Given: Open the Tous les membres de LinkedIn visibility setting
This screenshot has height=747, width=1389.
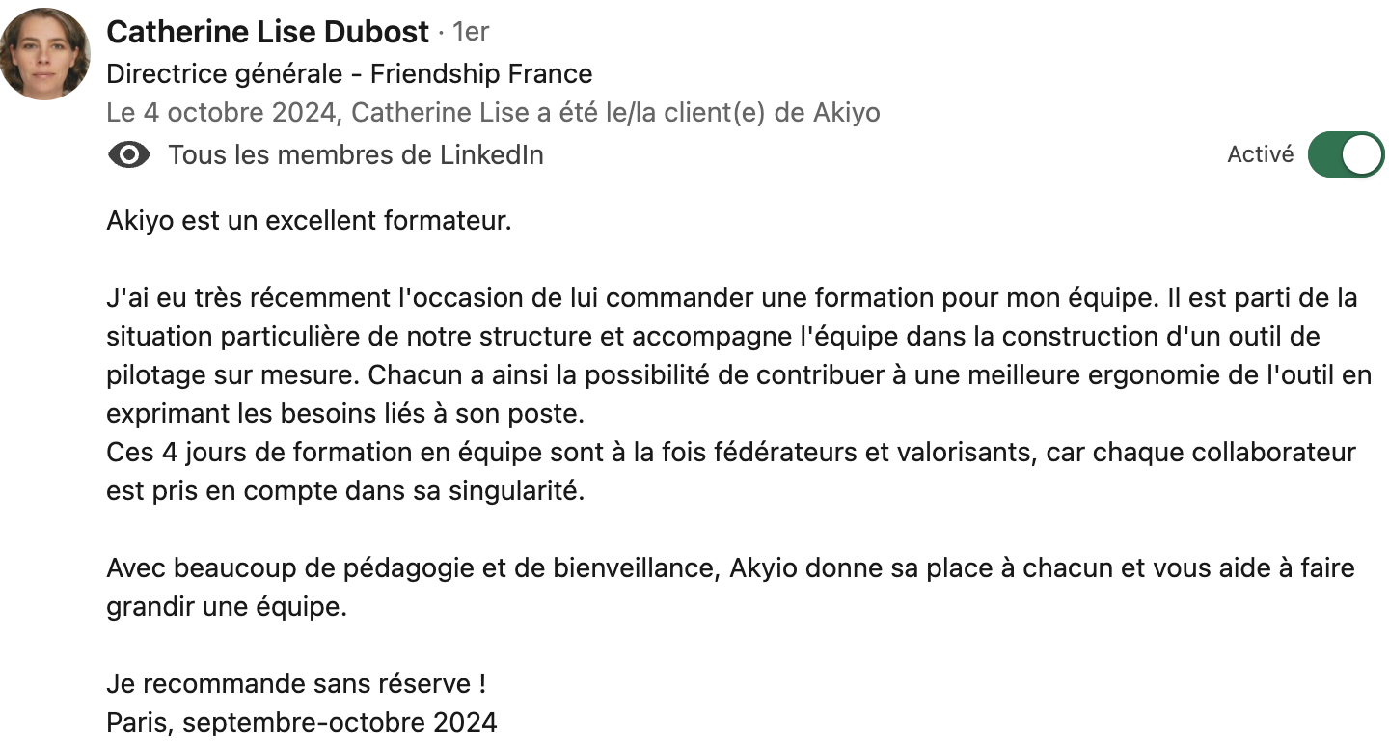Looking at the screenshot, I should tap(356, 154).
